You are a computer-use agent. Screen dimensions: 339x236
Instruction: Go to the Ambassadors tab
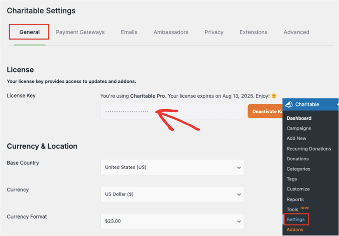pyautogui.click(x=171, y=32)
